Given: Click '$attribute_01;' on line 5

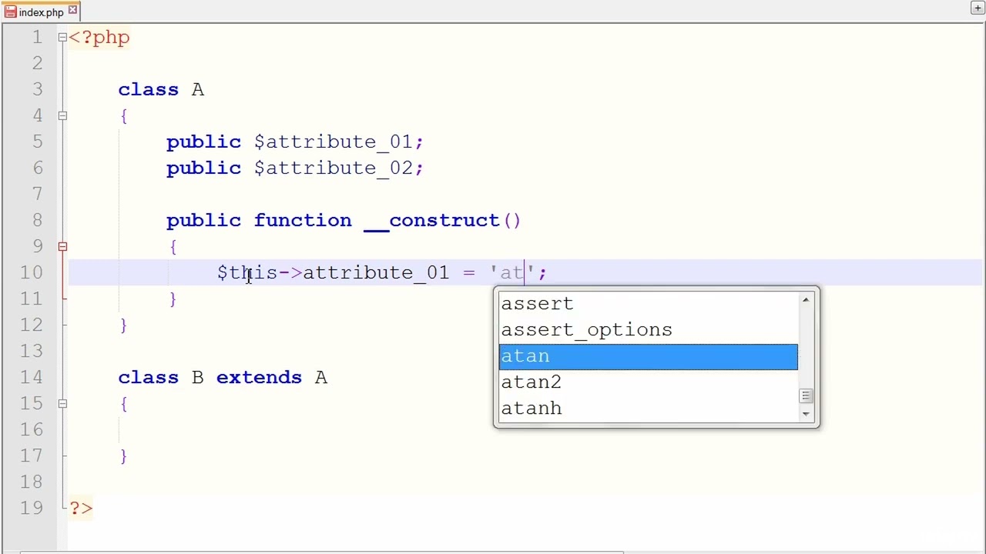Looking at the screenshot, I should pyautogui.click(x=338, y=142).
